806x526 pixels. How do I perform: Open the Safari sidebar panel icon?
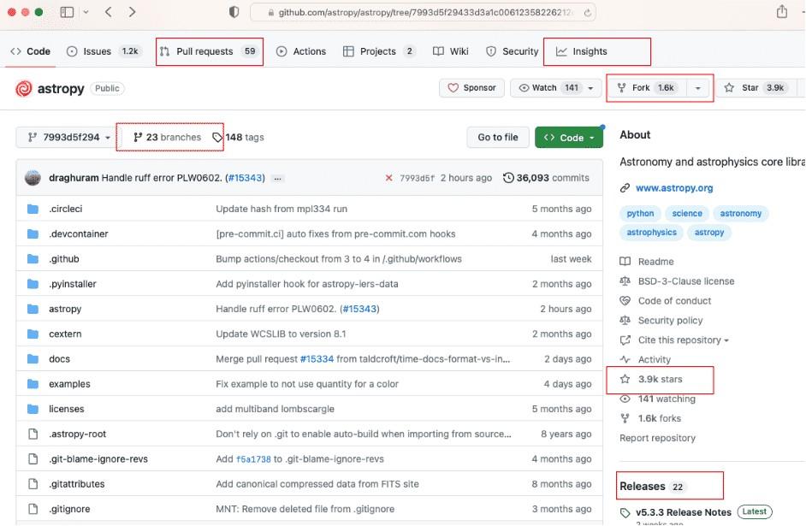click(x=67, y=12)
